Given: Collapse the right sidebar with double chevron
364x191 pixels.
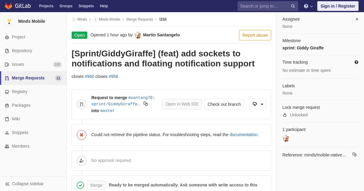Looking at the screenshot, I should [357, 19].
